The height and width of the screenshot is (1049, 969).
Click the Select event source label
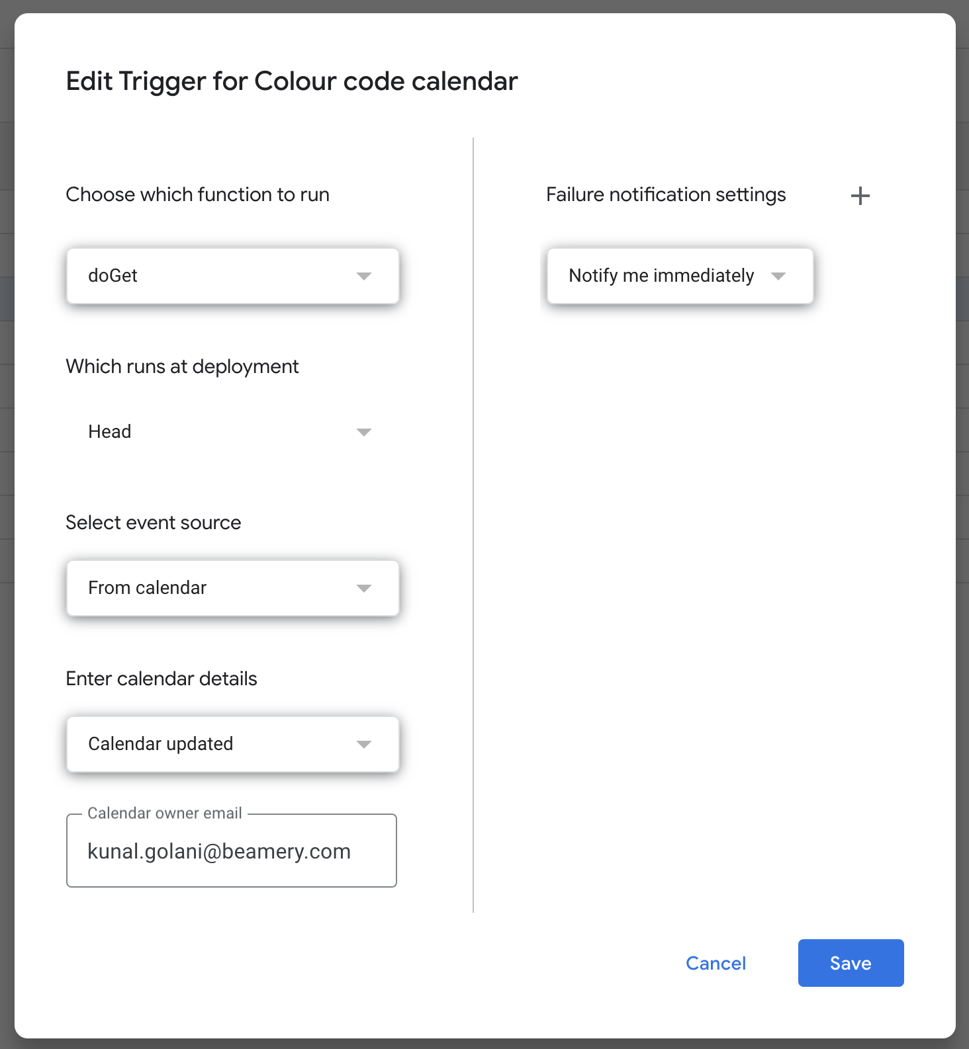153,523
